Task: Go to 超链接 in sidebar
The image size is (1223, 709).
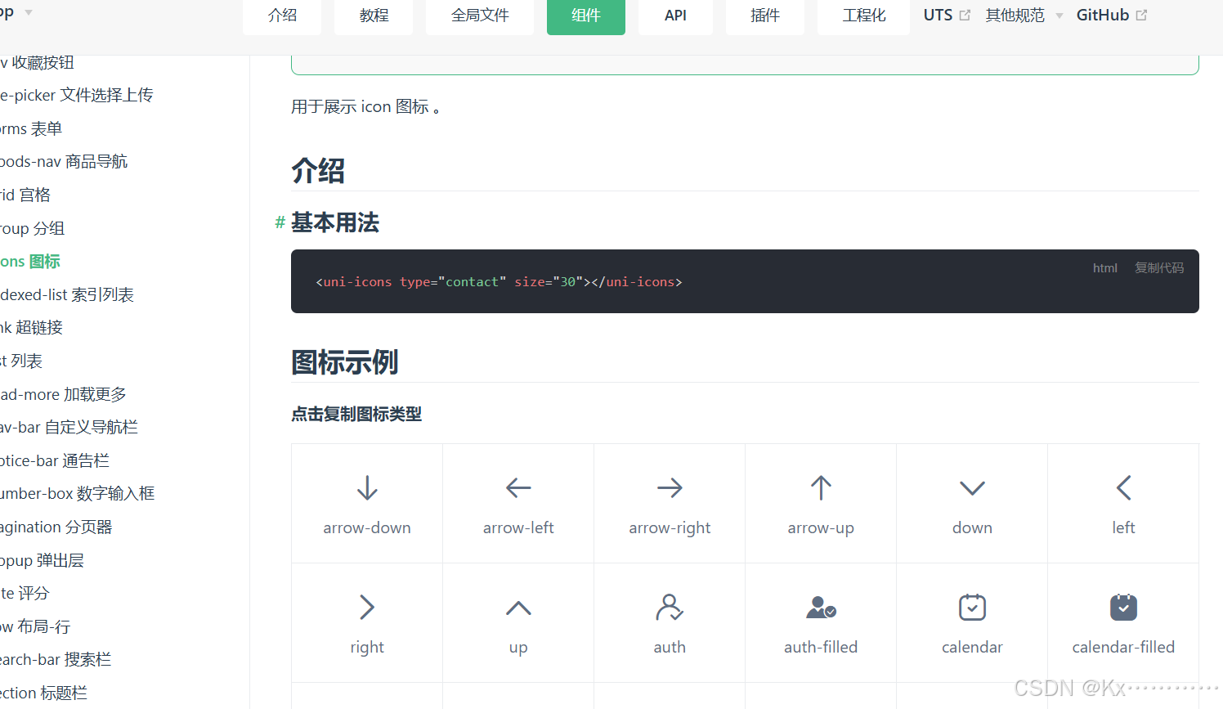Action: (32, 327)
